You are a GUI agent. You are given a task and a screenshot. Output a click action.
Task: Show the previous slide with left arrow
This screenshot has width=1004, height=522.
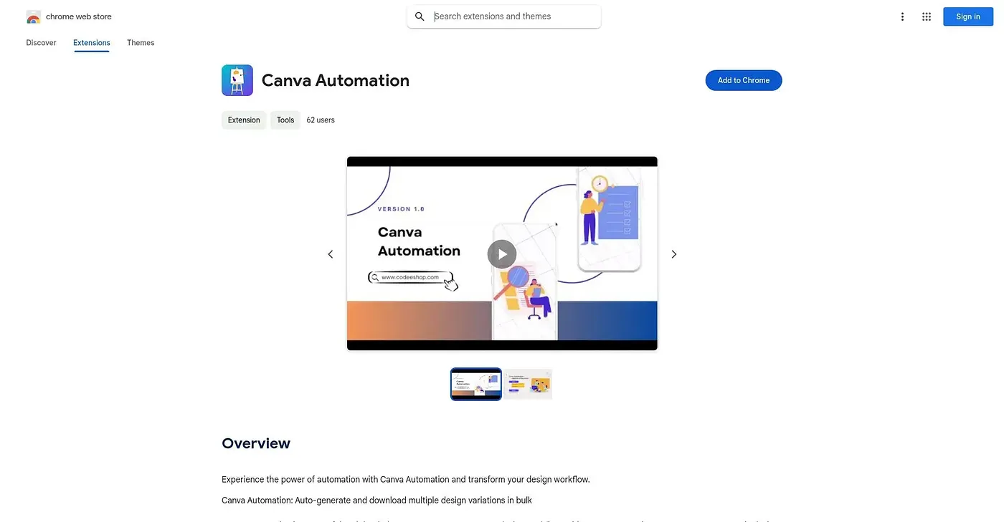[331, 254]
